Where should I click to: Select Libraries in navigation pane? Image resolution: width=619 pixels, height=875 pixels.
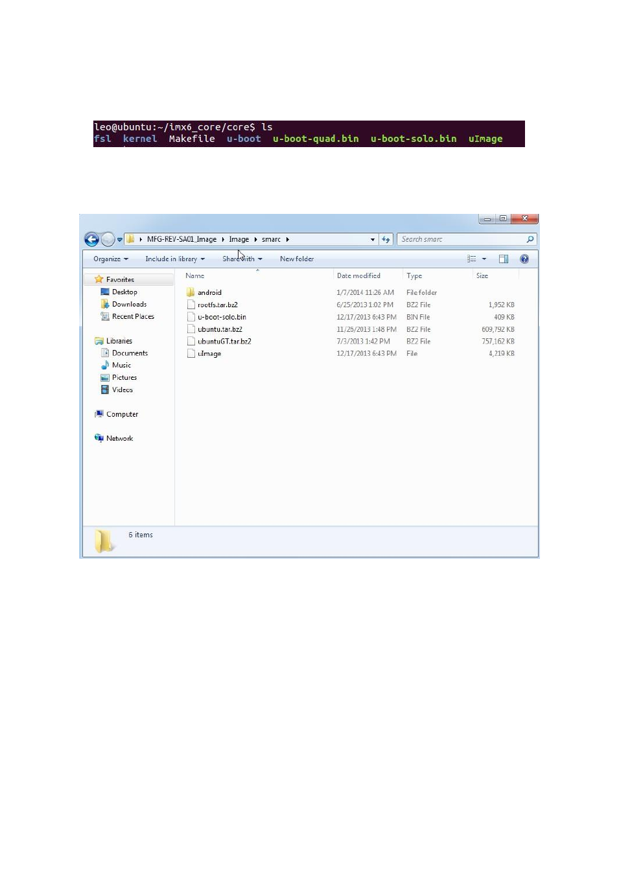[x=119, y=341]
